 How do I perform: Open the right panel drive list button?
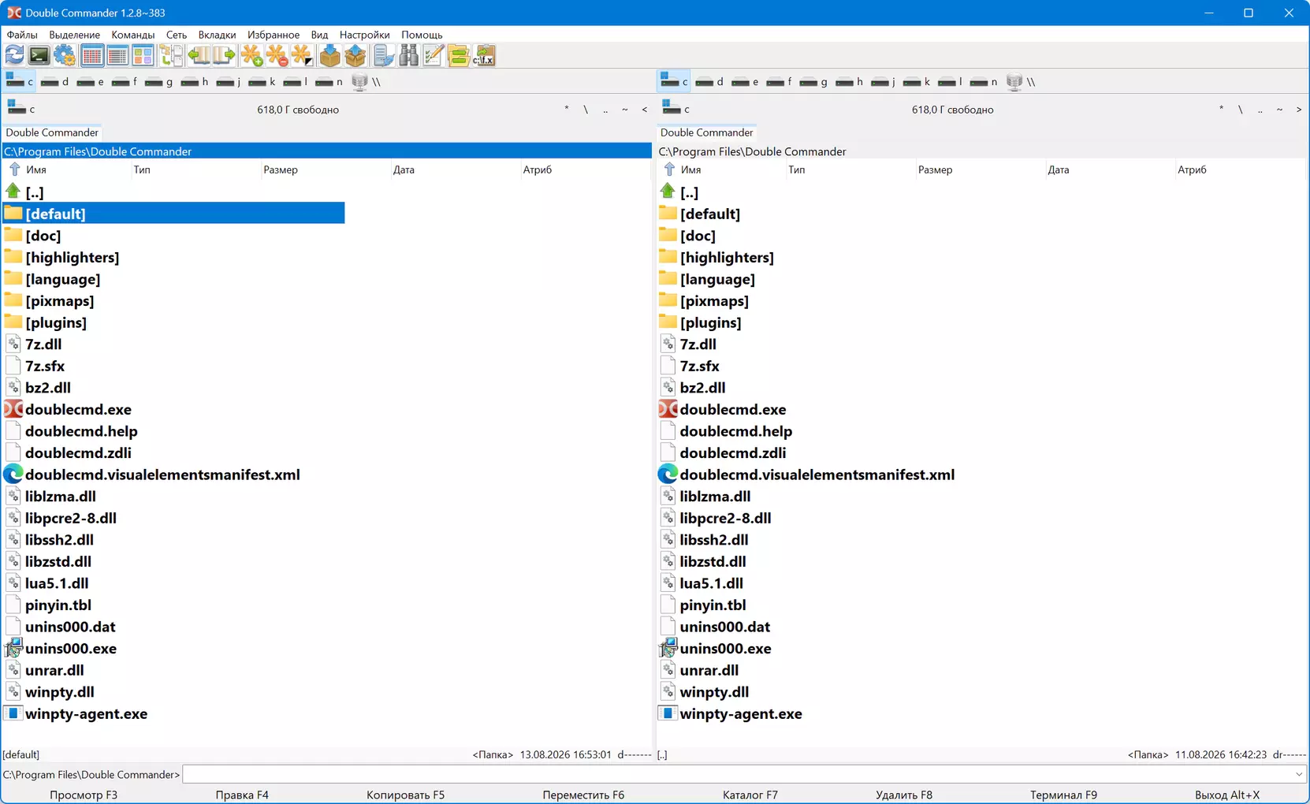pos(676,109)
